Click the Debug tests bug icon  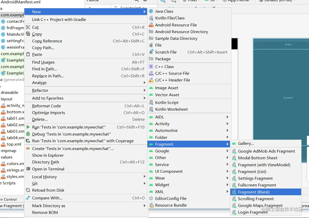[28, 134]
